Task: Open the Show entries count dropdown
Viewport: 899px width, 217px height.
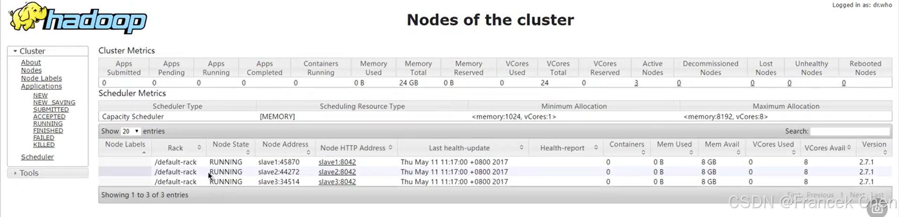Action: [x=131, y=131]
